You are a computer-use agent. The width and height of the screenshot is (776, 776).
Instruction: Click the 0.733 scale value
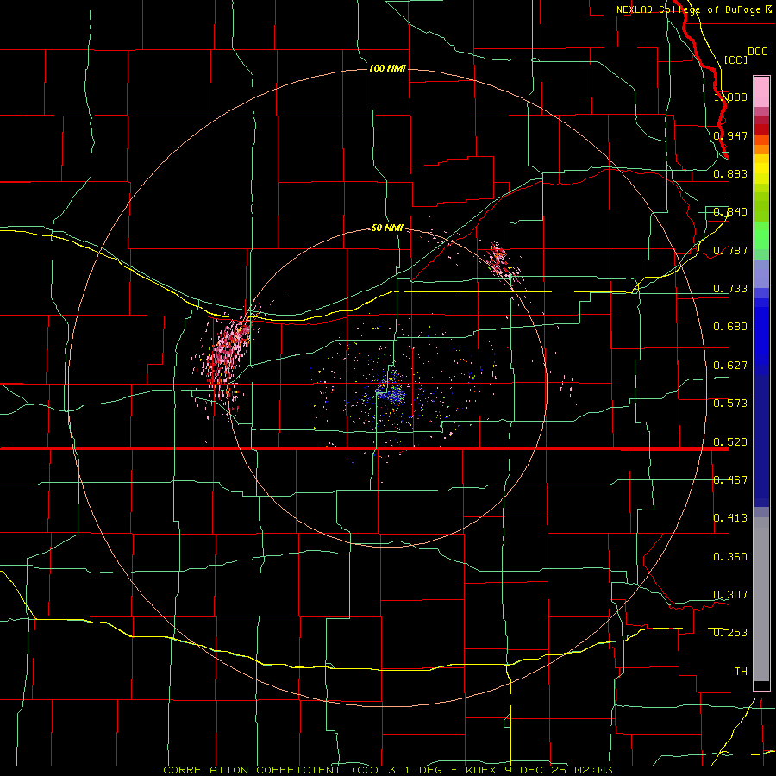730,289
